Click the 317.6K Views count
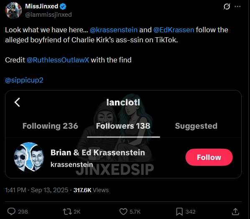 click(x=91, y=190)
